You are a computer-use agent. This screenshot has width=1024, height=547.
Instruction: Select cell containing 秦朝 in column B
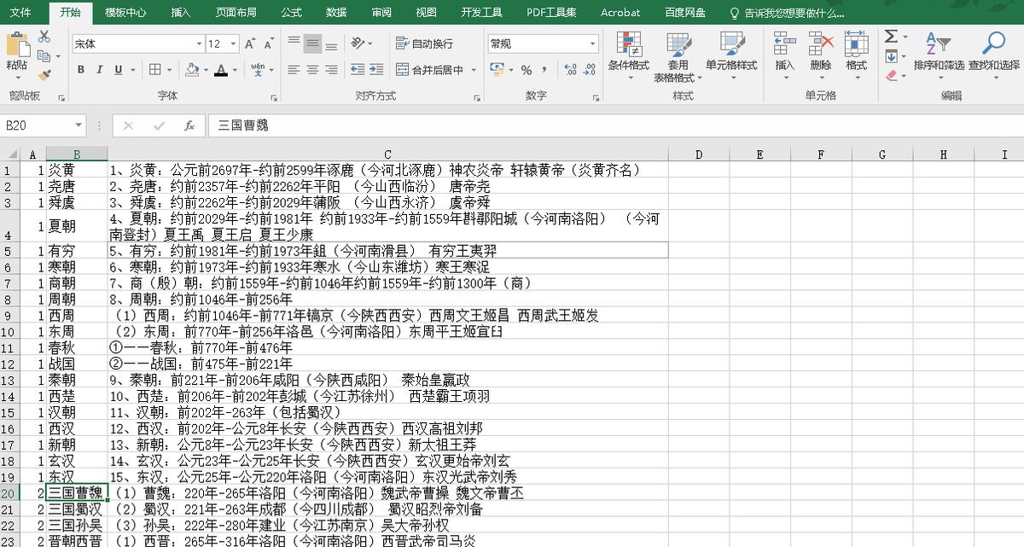[x=77, y=379]
